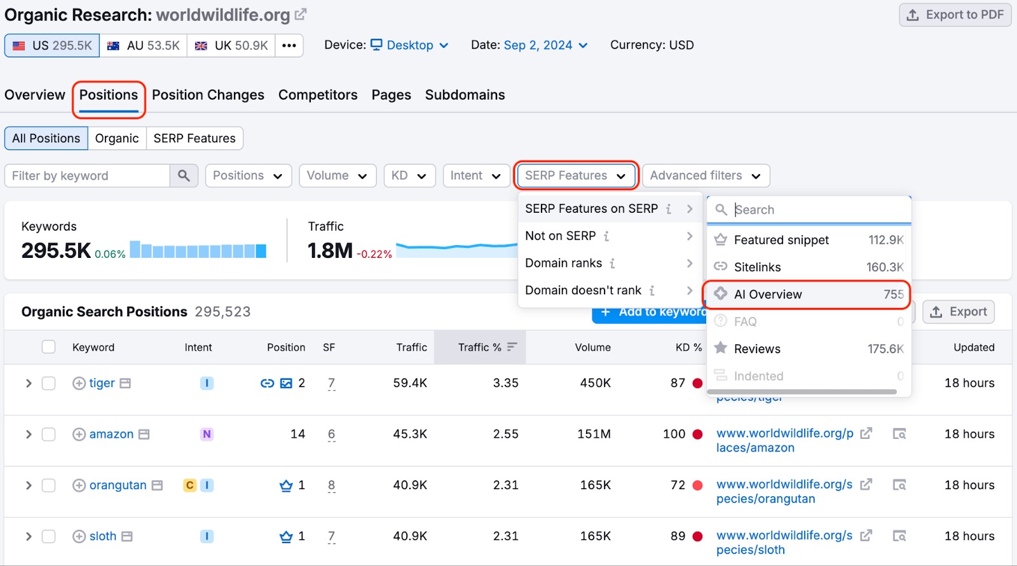The image size is (1017, 566).
Task: Open the Intent filter dropdown
Action: point(476,176)
